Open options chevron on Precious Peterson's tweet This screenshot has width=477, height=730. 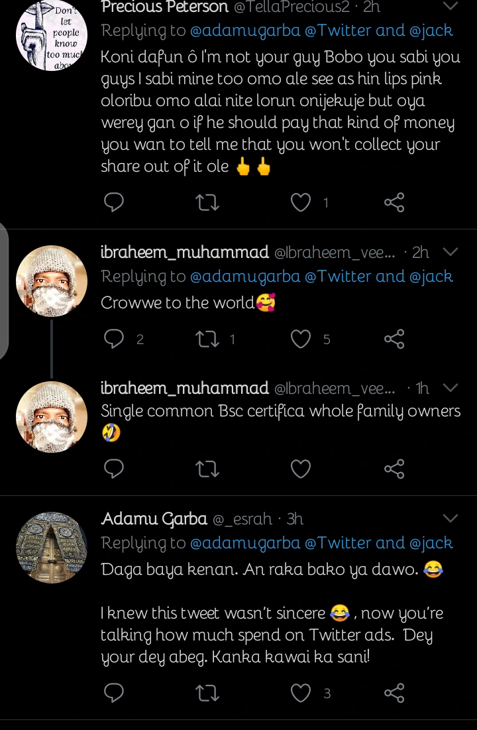pos(450,7)
